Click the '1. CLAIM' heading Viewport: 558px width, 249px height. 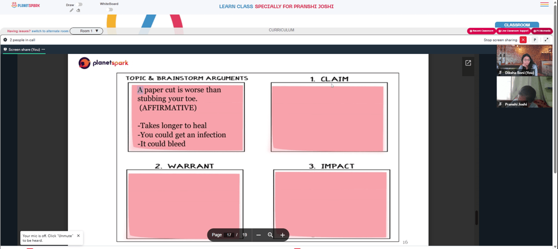(x=329, y=79)
